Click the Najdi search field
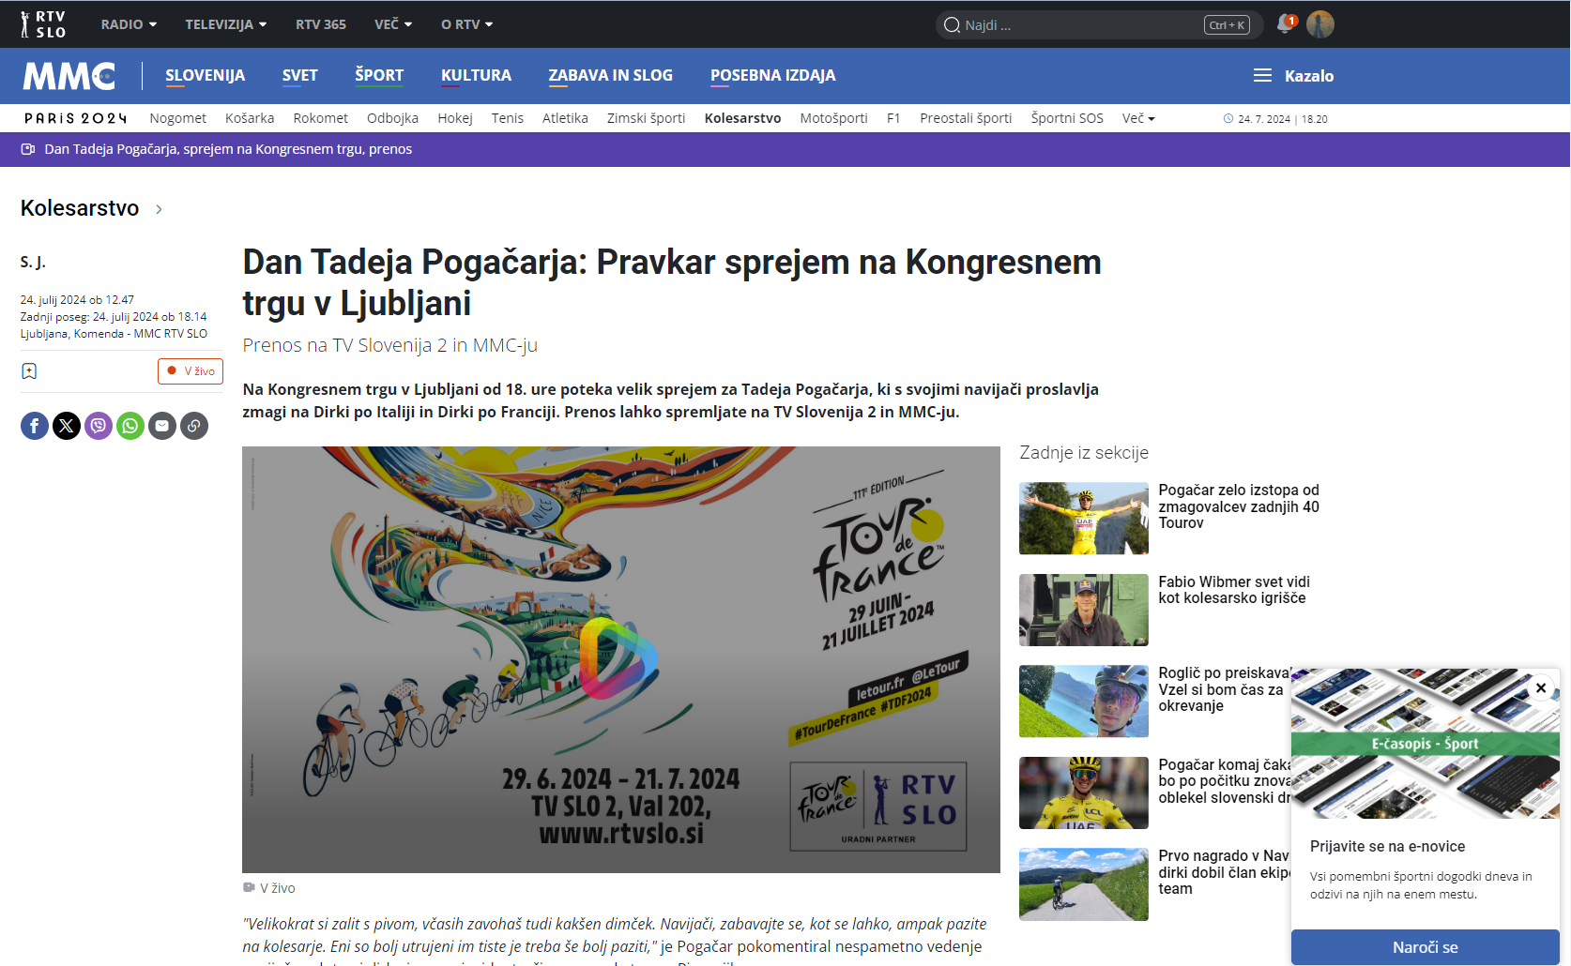 click(x=1079, y=25)
